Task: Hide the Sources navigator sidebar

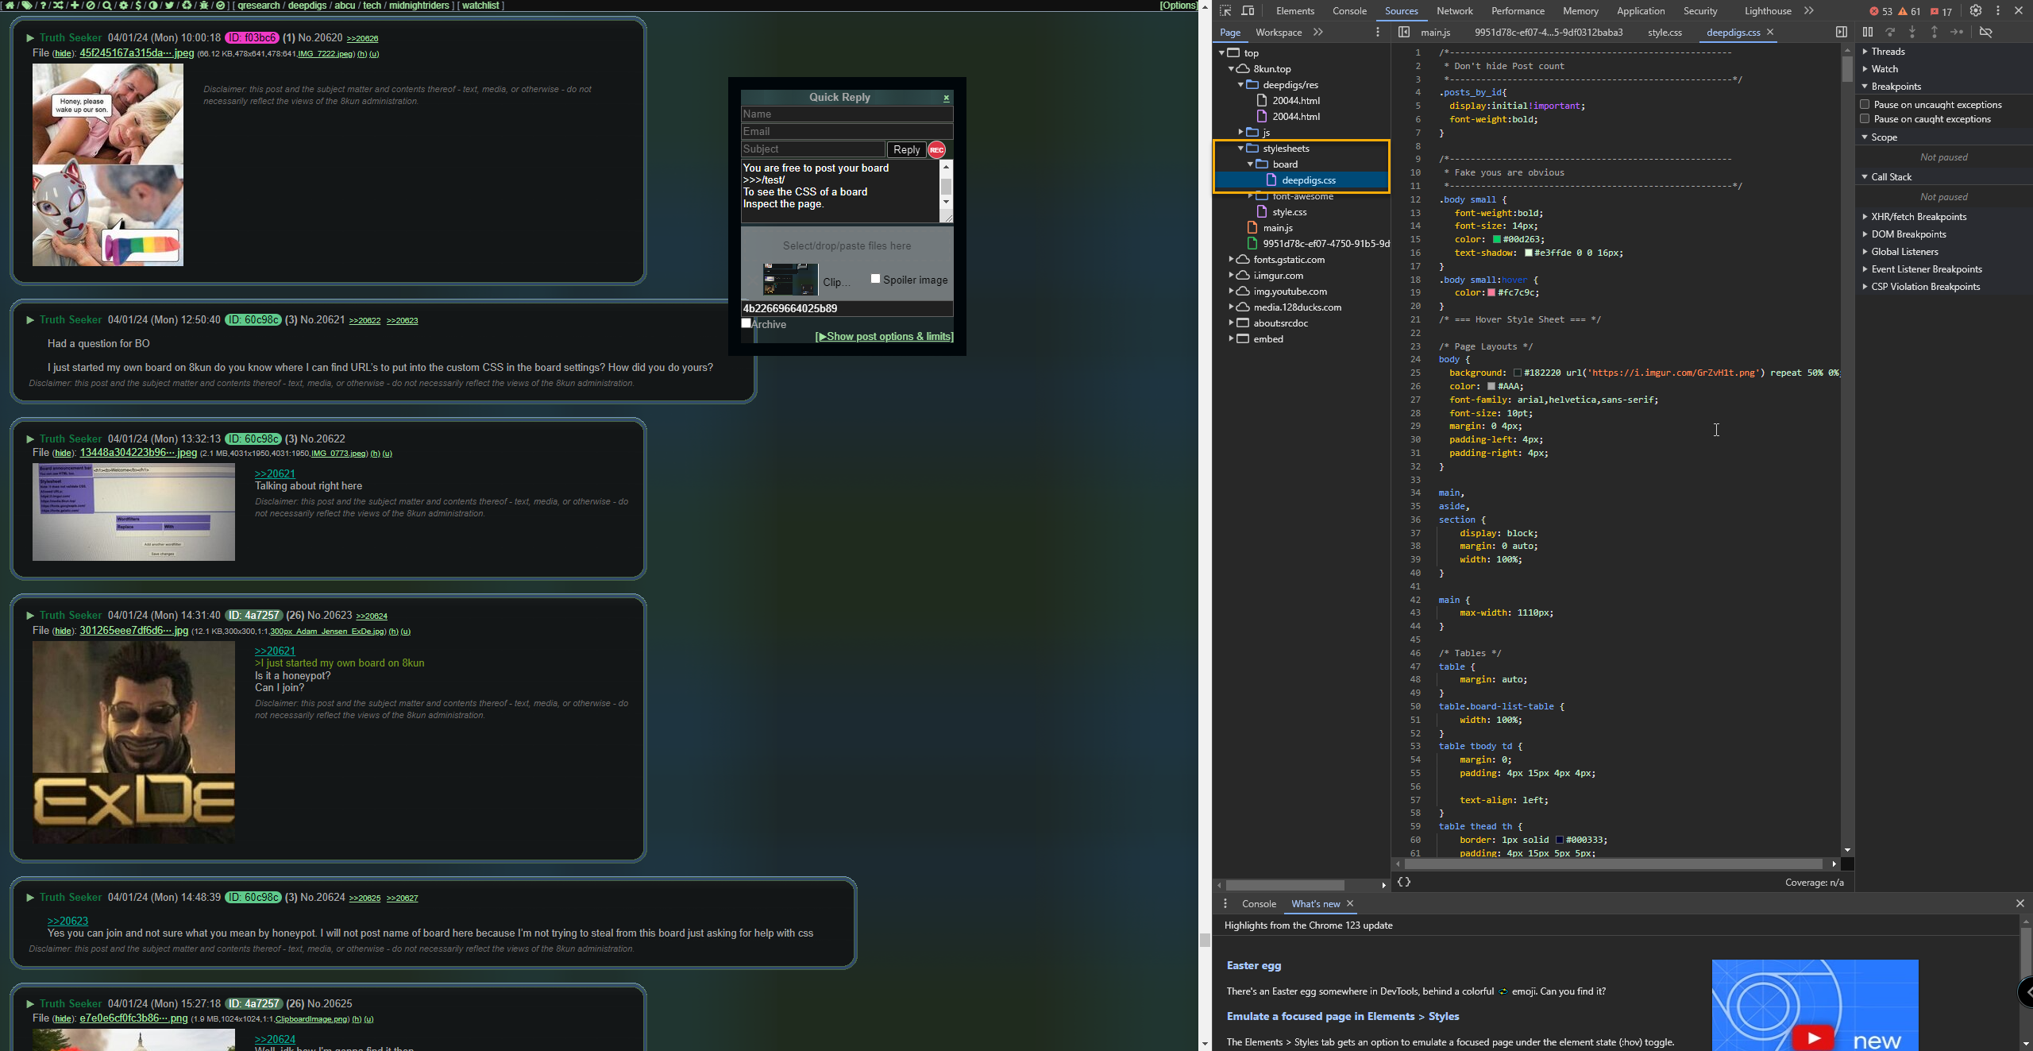Action: coord(1404,32)
